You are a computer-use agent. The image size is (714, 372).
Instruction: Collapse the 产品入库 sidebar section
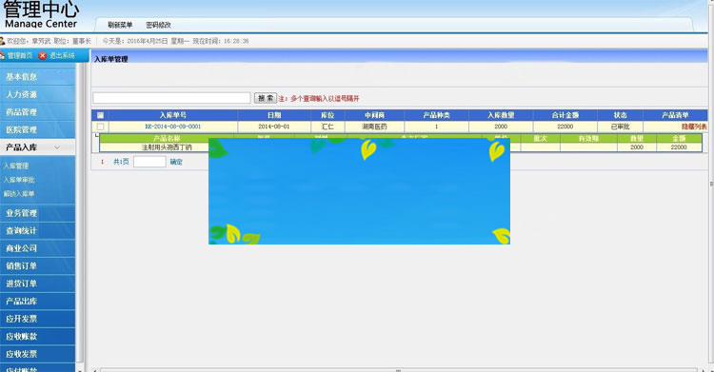(x=37, y=147)
